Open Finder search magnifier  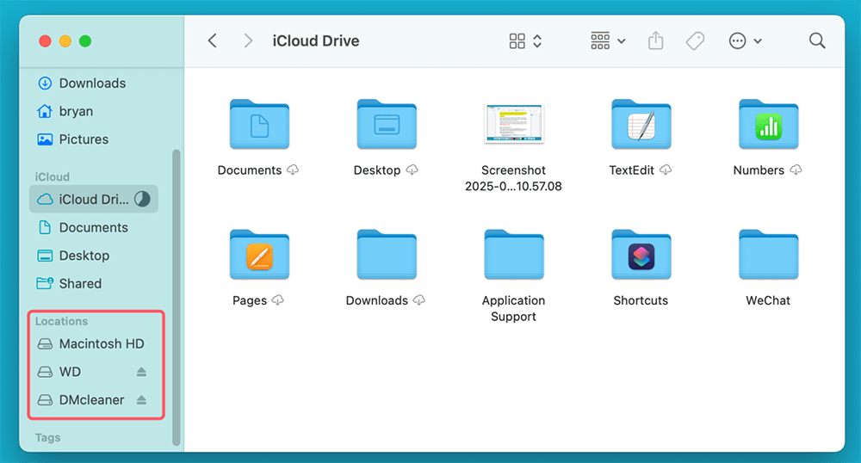tap(817, 40)
